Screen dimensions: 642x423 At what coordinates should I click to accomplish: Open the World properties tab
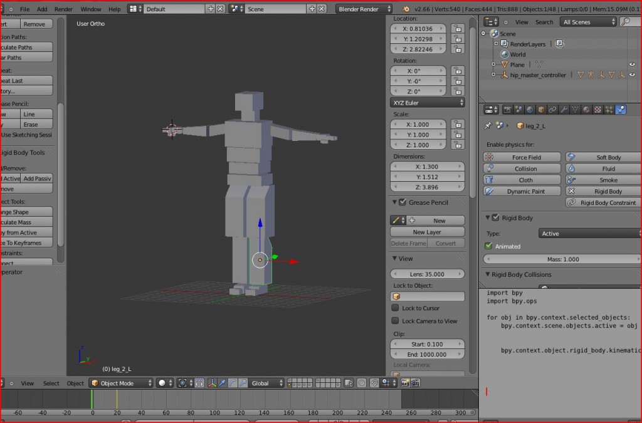click(x=530, y=109)
